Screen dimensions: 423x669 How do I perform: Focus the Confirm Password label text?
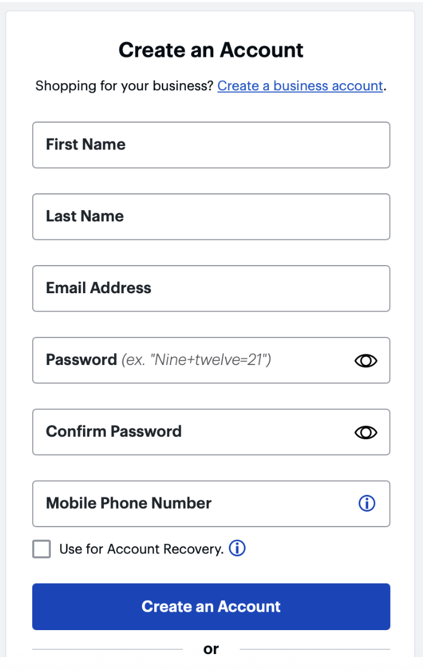tap(114, 431)
